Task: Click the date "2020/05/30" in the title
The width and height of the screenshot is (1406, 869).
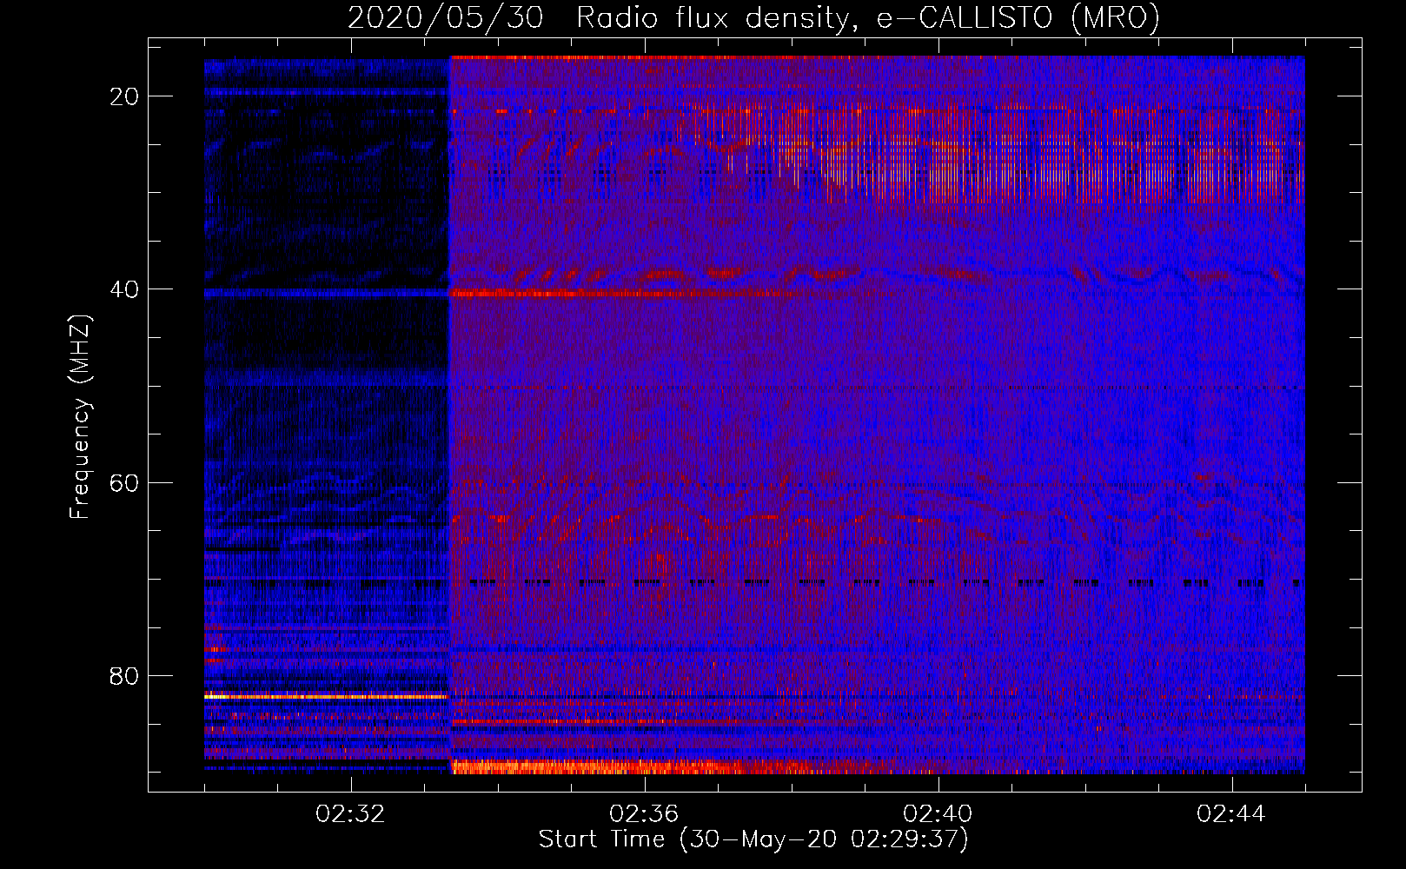Action: coord(446,18)
